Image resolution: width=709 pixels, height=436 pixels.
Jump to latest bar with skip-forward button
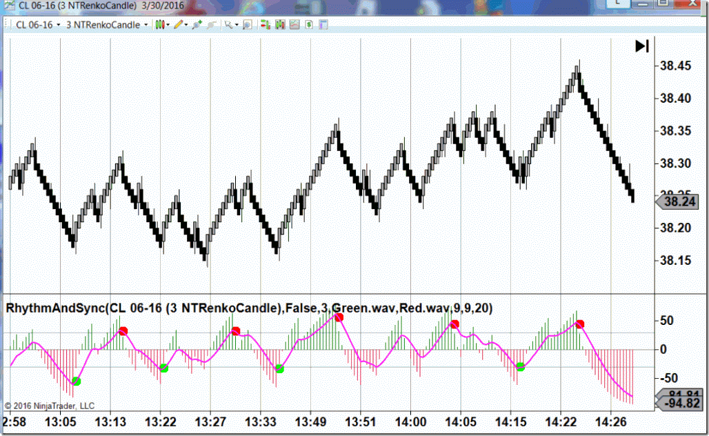coord(642,46)
